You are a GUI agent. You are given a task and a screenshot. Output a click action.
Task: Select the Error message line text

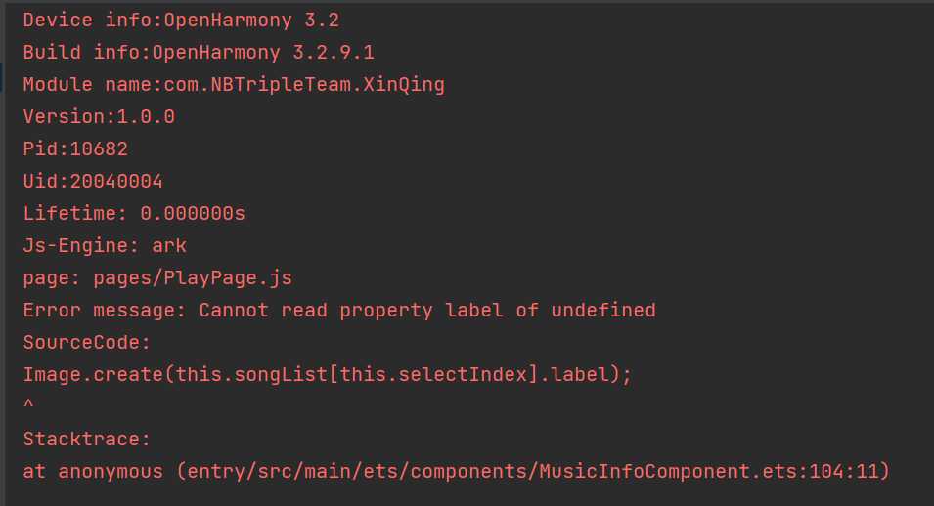coord(339,310)
